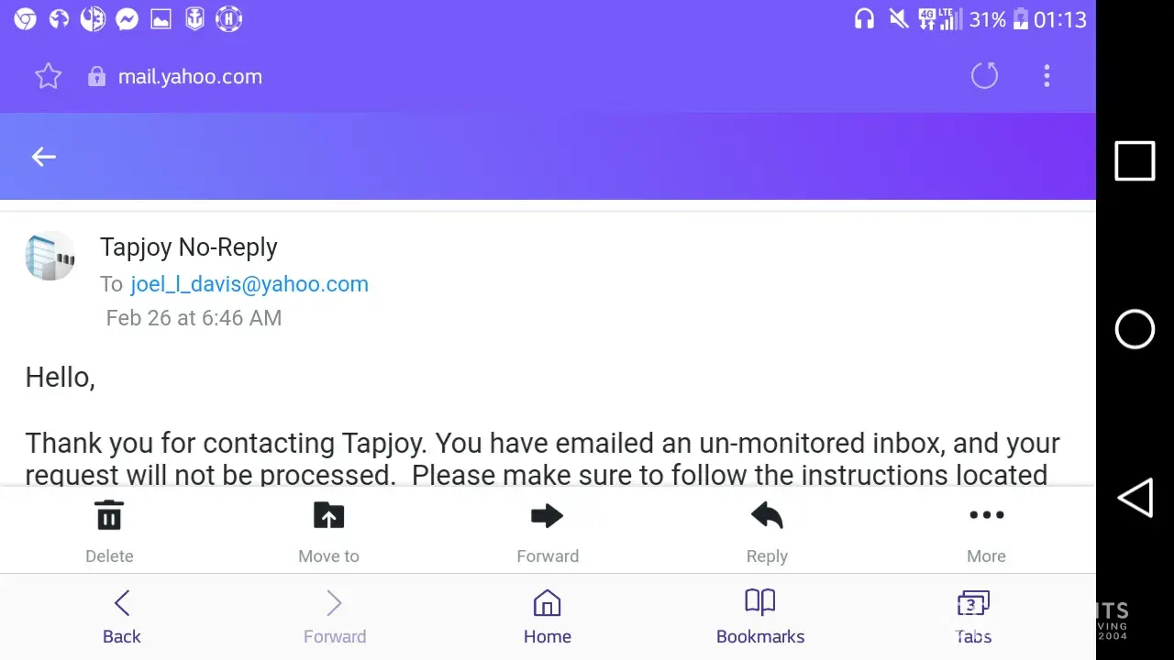Tap the Tapjoy sender avatar
The width and height of the screenshot is (1174, 660).
[50, 256]
